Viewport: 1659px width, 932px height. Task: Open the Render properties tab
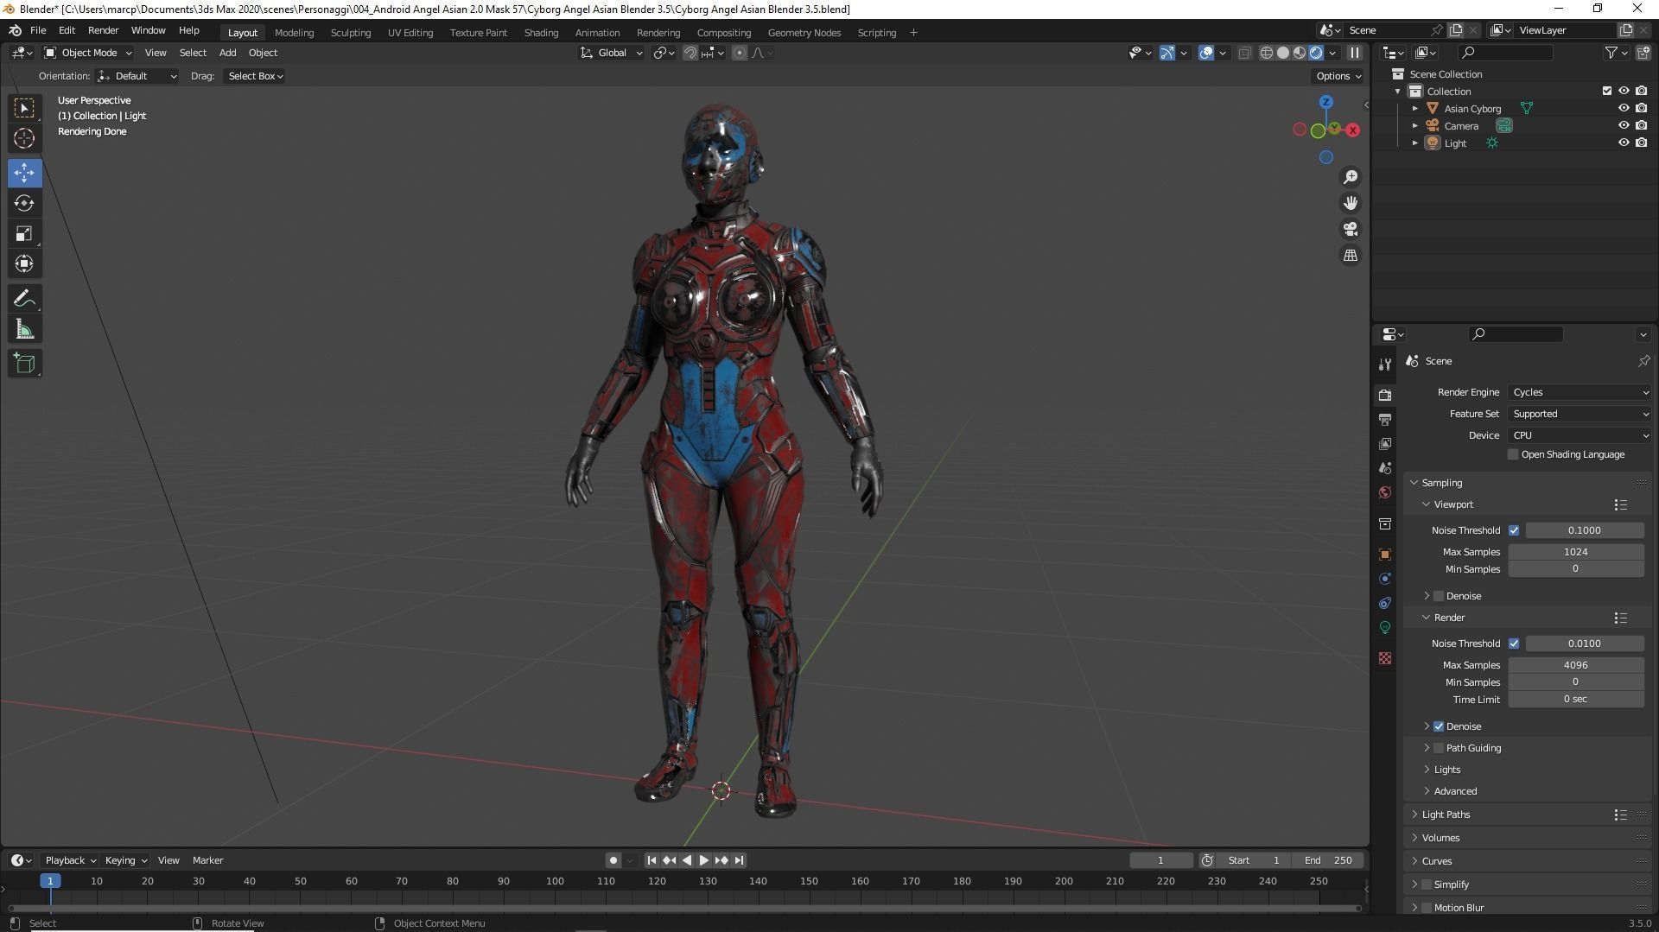coord(1385,395)
